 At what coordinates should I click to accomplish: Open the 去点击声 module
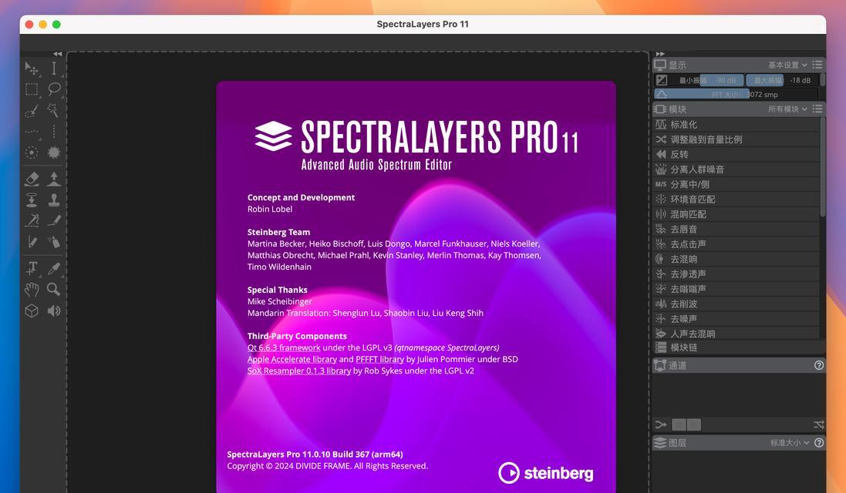736,244
